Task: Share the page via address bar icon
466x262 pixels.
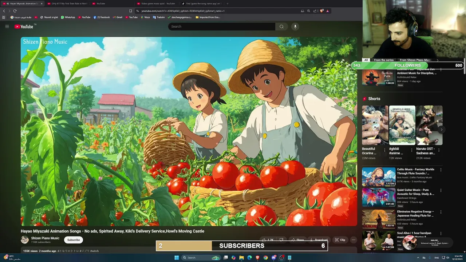Action: point(315,11)
